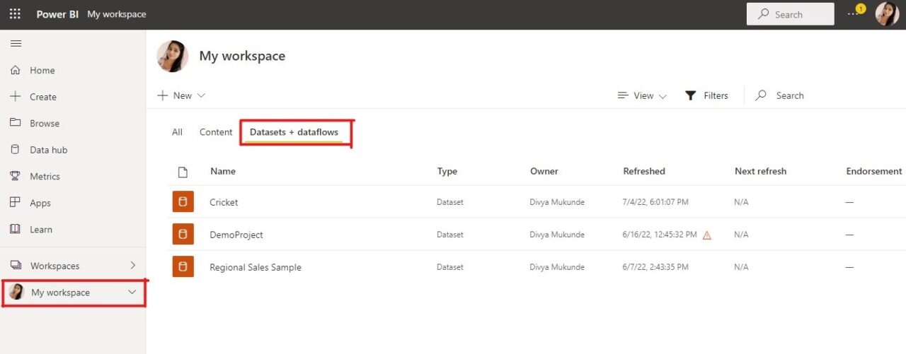
Task: Open the View dropdown
Action: click(642, 95)
